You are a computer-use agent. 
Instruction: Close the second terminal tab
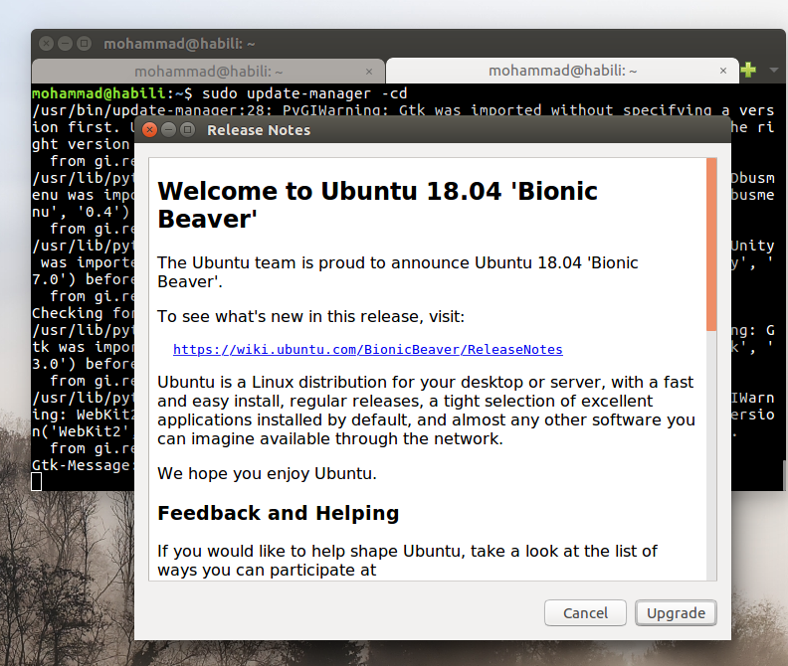point(723,71)
